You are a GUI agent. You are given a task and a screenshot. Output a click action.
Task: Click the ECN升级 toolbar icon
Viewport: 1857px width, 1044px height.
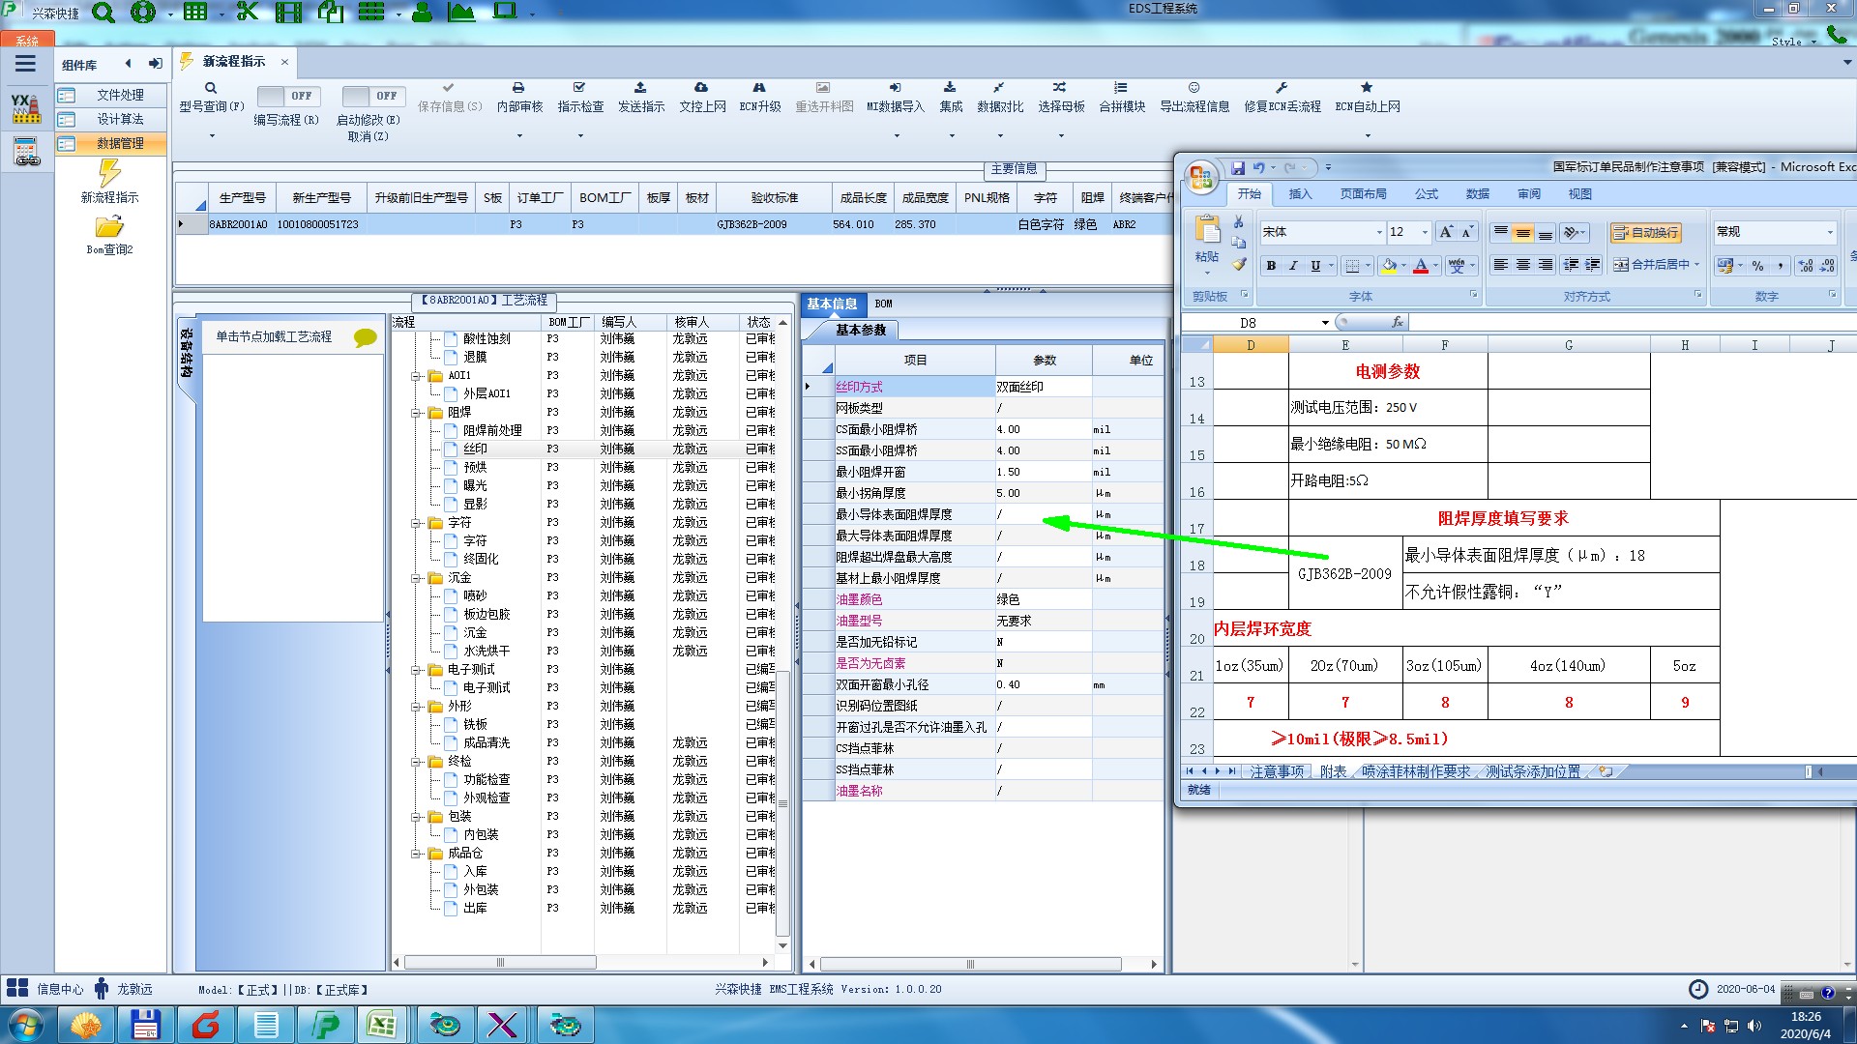pyautogui.click(x=759, y=88)
